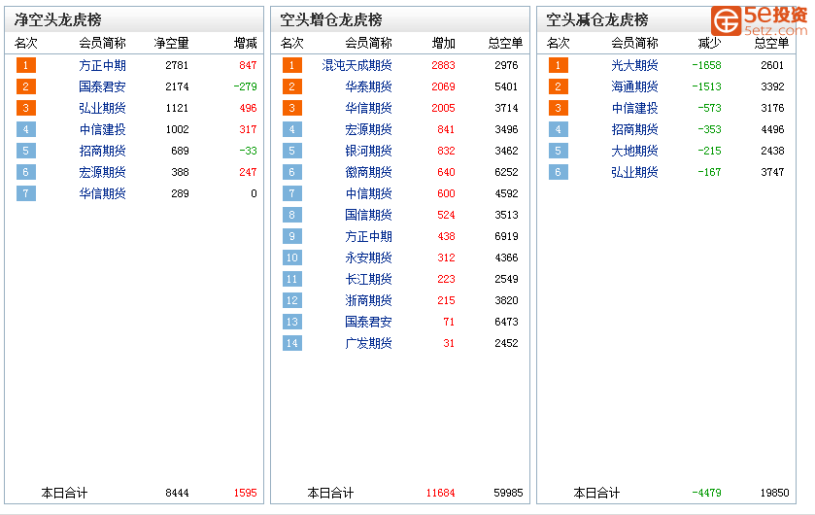This screenshot has height=515, width=815.
Task: Click 减少 column header
Action: pos(709,43)
